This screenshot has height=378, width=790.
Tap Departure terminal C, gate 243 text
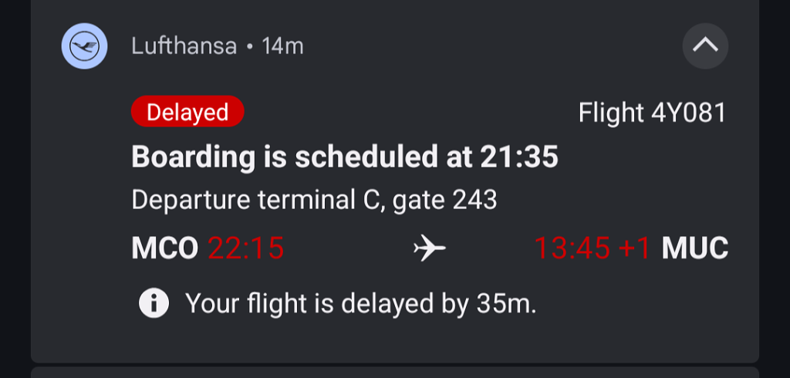tap(314, 201)
